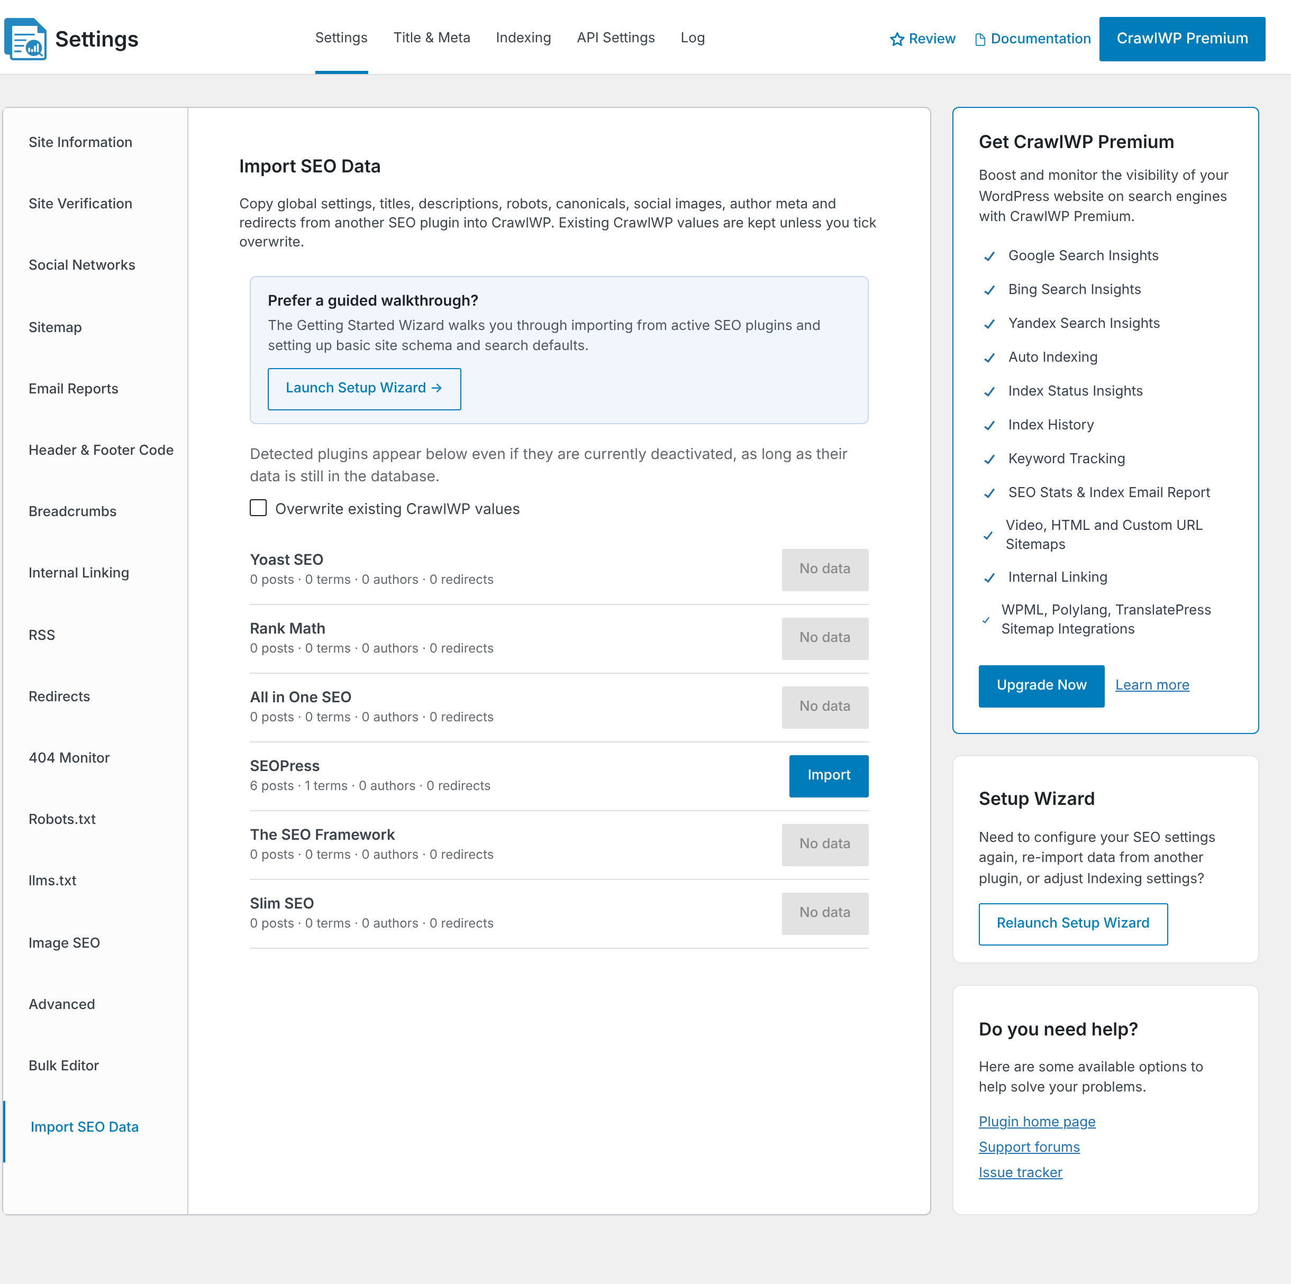This screenshot has height=1284, width=1291.
Task: Select Robots.txt in sidebar
Action: click(61, 820)
